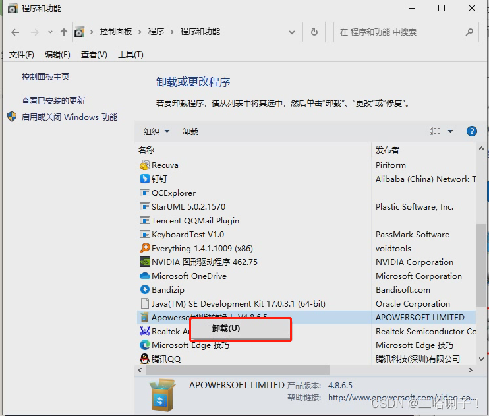Go up one level with up arrow
489x416 pixels.
coord(64,32)
